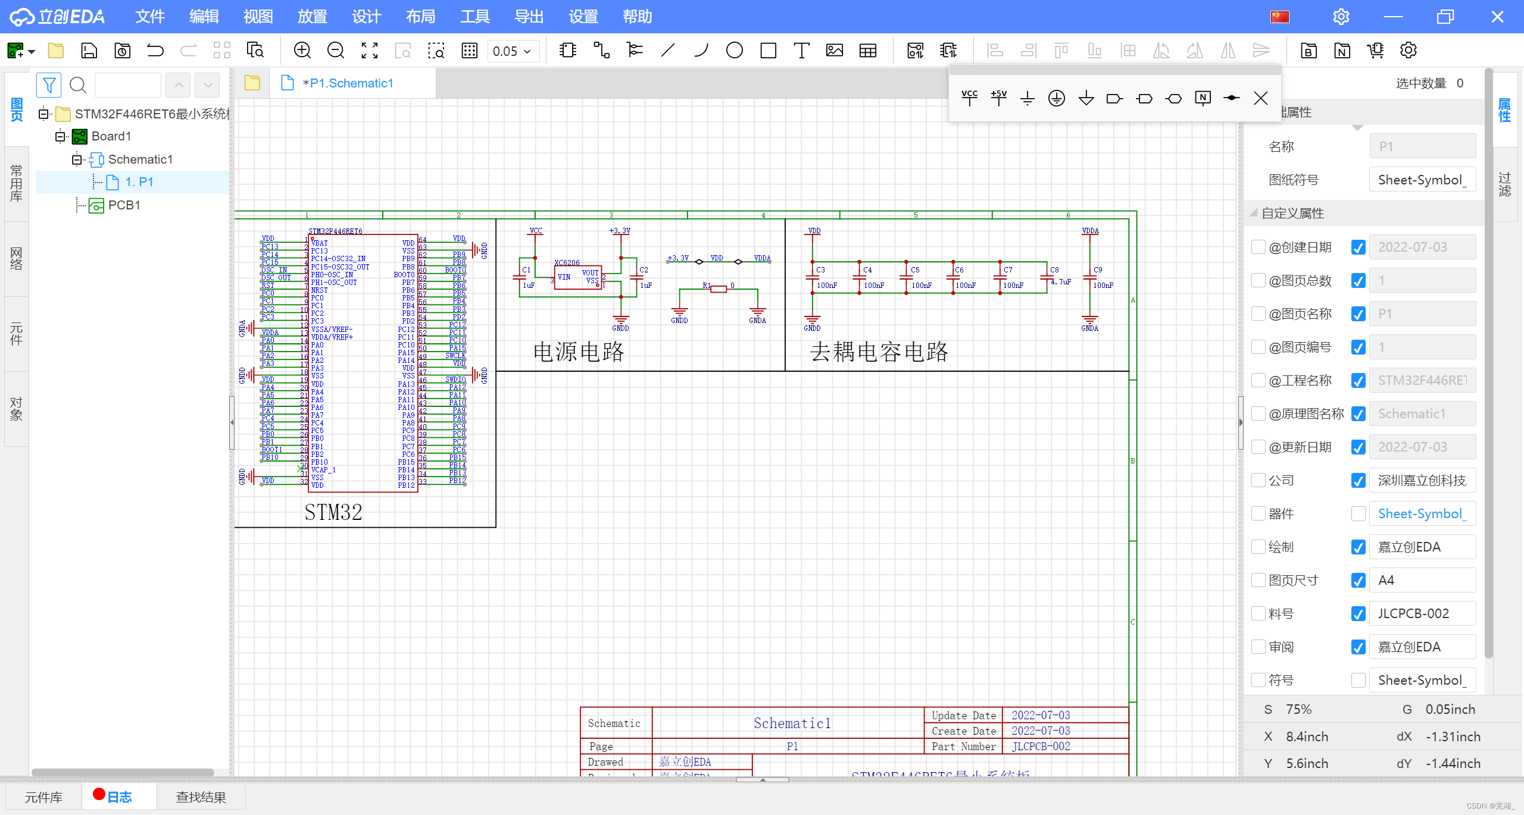Click the Save icon in toolbar
1524x815 pixels.
(89, 51)
